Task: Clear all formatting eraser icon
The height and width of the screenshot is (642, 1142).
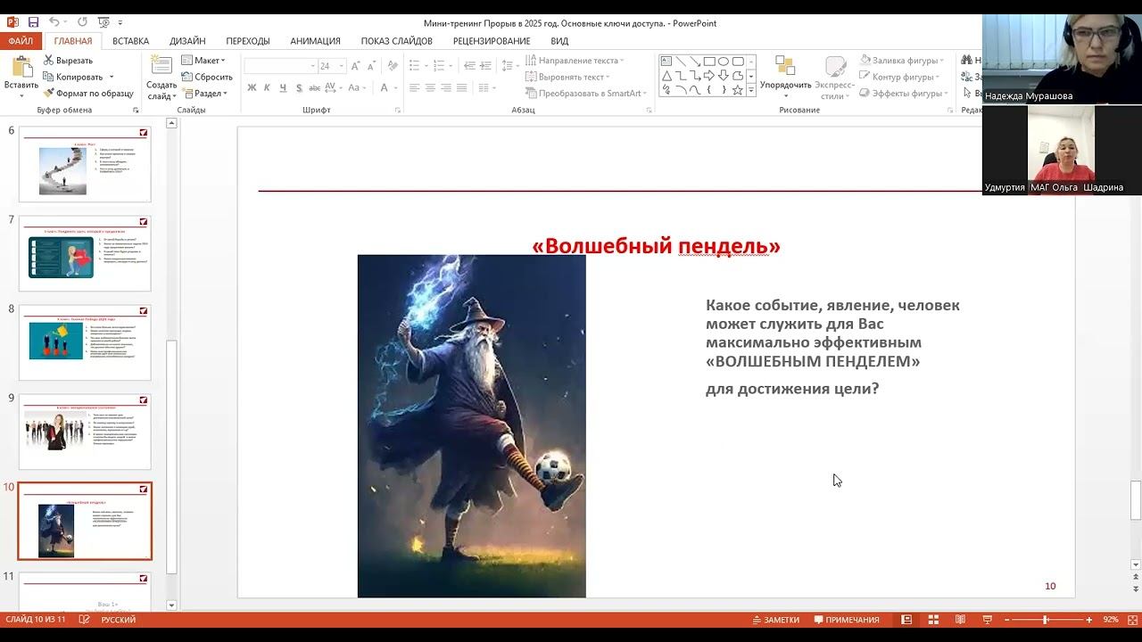Action: [391, 66]
